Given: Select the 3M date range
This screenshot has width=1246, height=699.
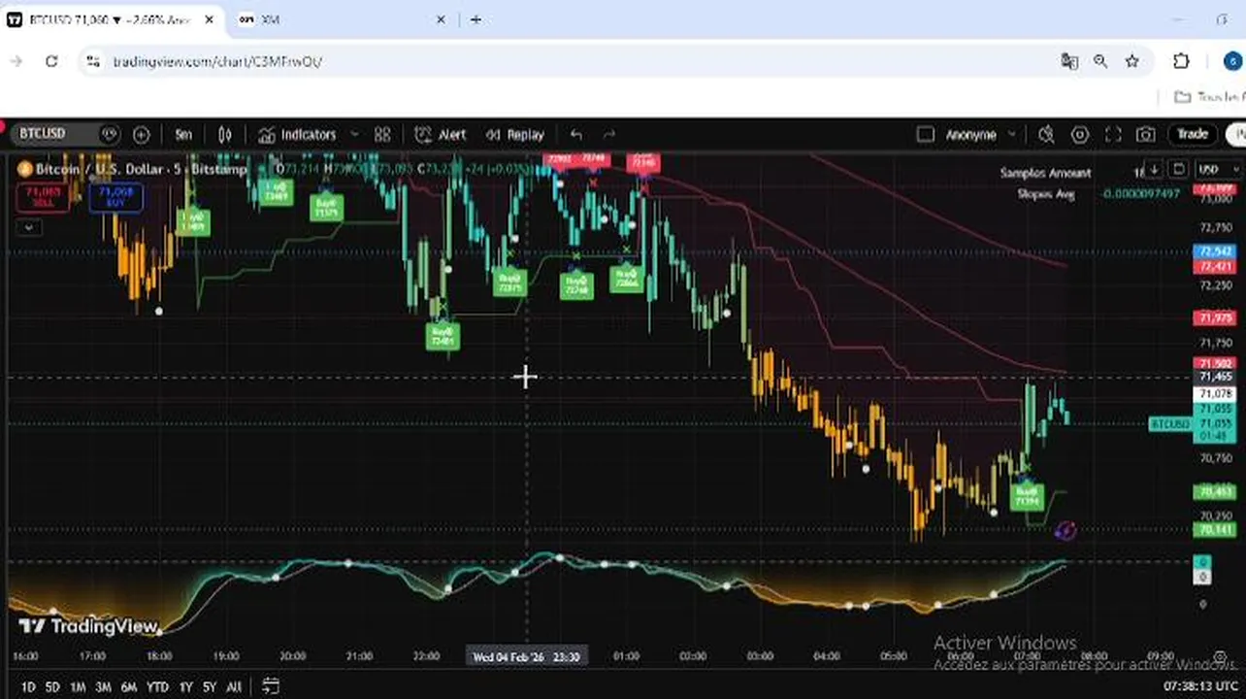Looking at the screenshot, I should pyautogui.click(x=103, y=687).
